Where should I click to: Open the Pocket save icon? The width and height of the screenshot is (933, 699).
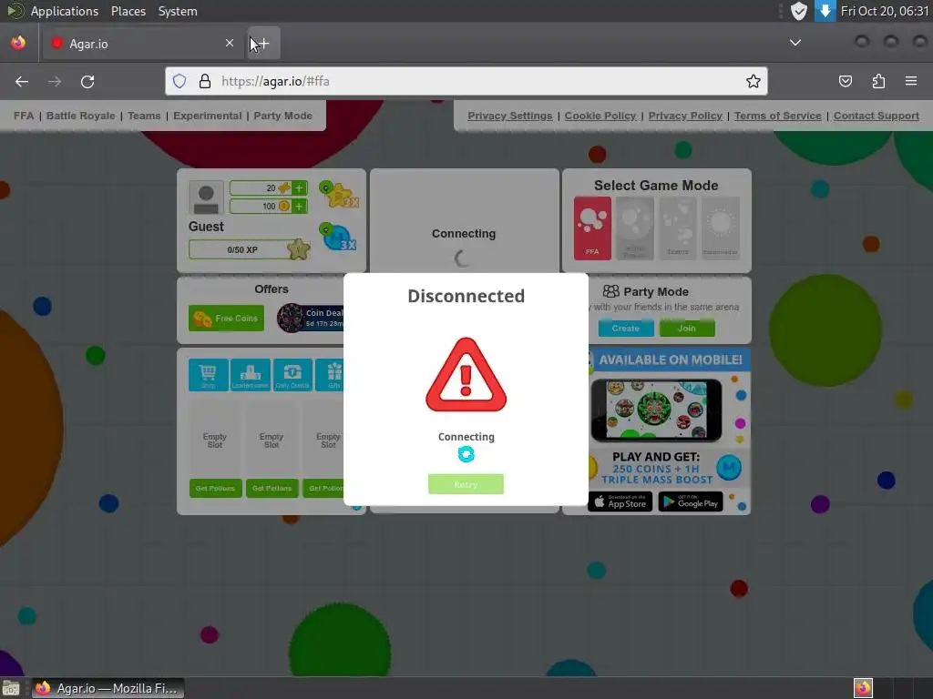[x=846, y=81]
